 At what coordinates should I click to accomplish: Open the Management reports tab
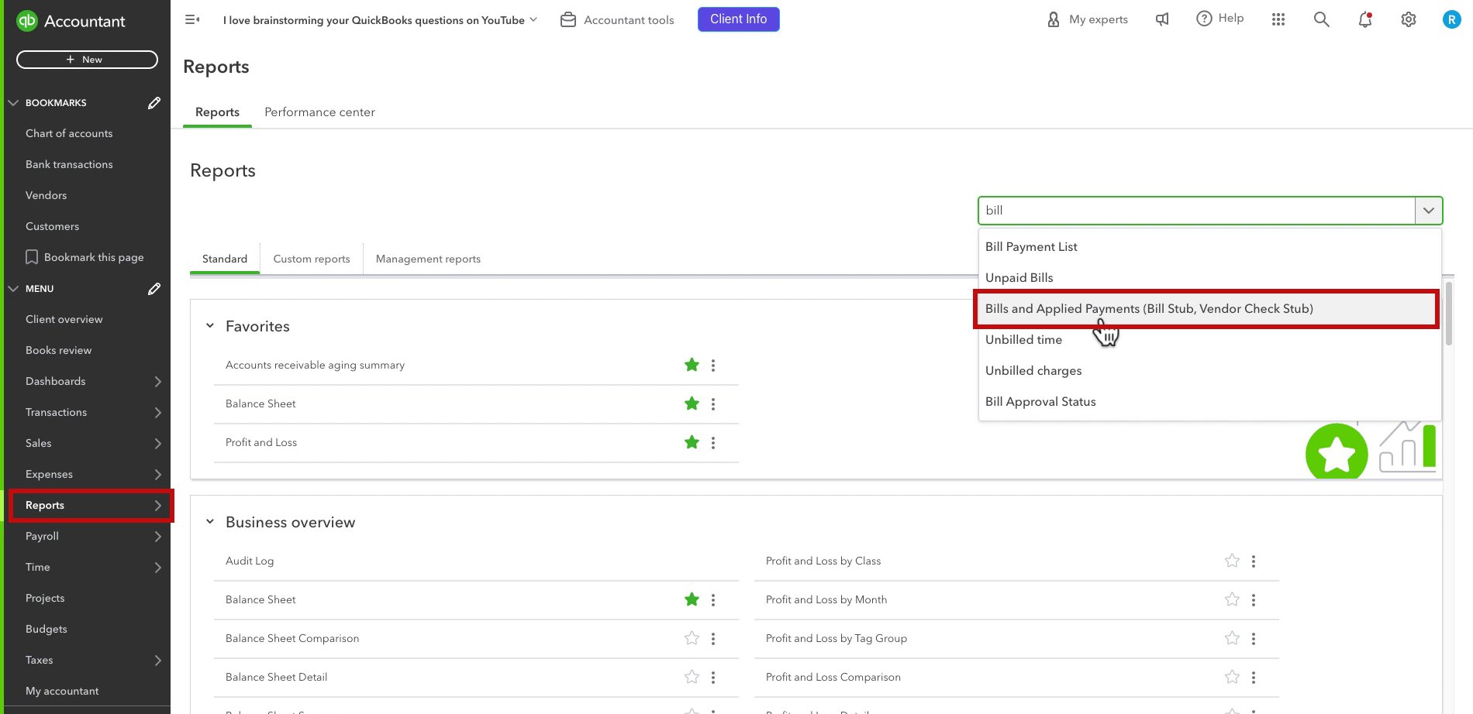pos(428,259)
